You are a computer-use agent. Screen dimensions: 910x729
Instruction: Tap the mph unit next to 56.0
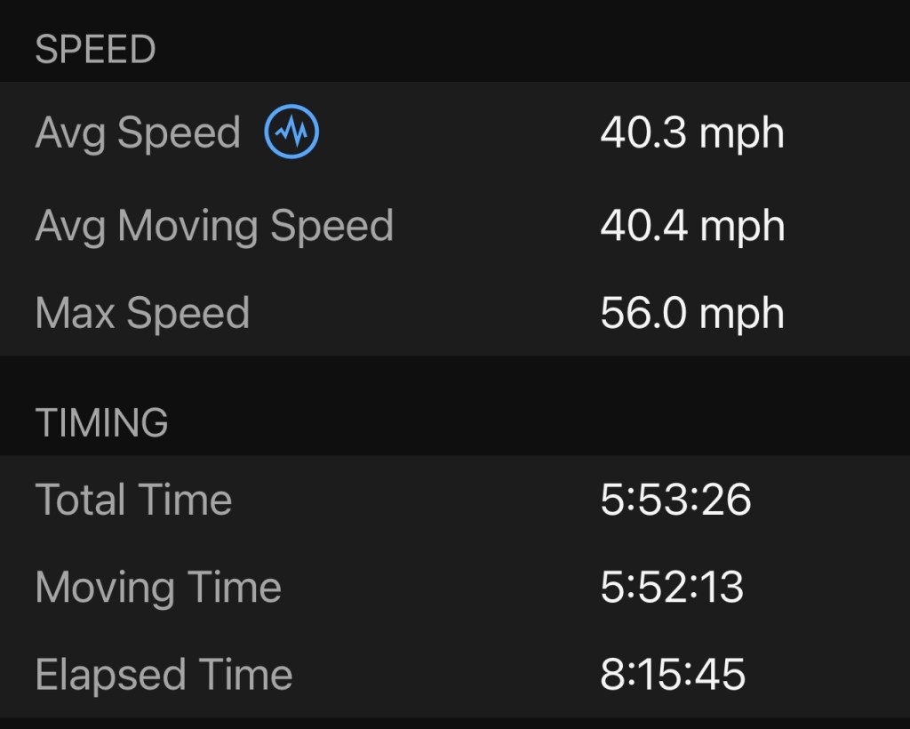pos(741,315)
